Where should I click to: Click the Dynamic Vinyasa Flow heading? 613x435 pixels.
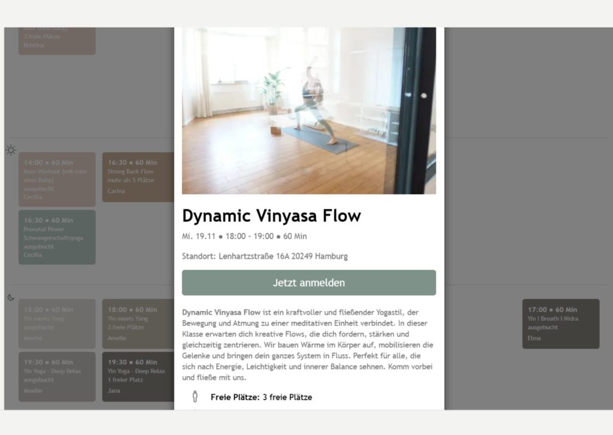[271, 216]
